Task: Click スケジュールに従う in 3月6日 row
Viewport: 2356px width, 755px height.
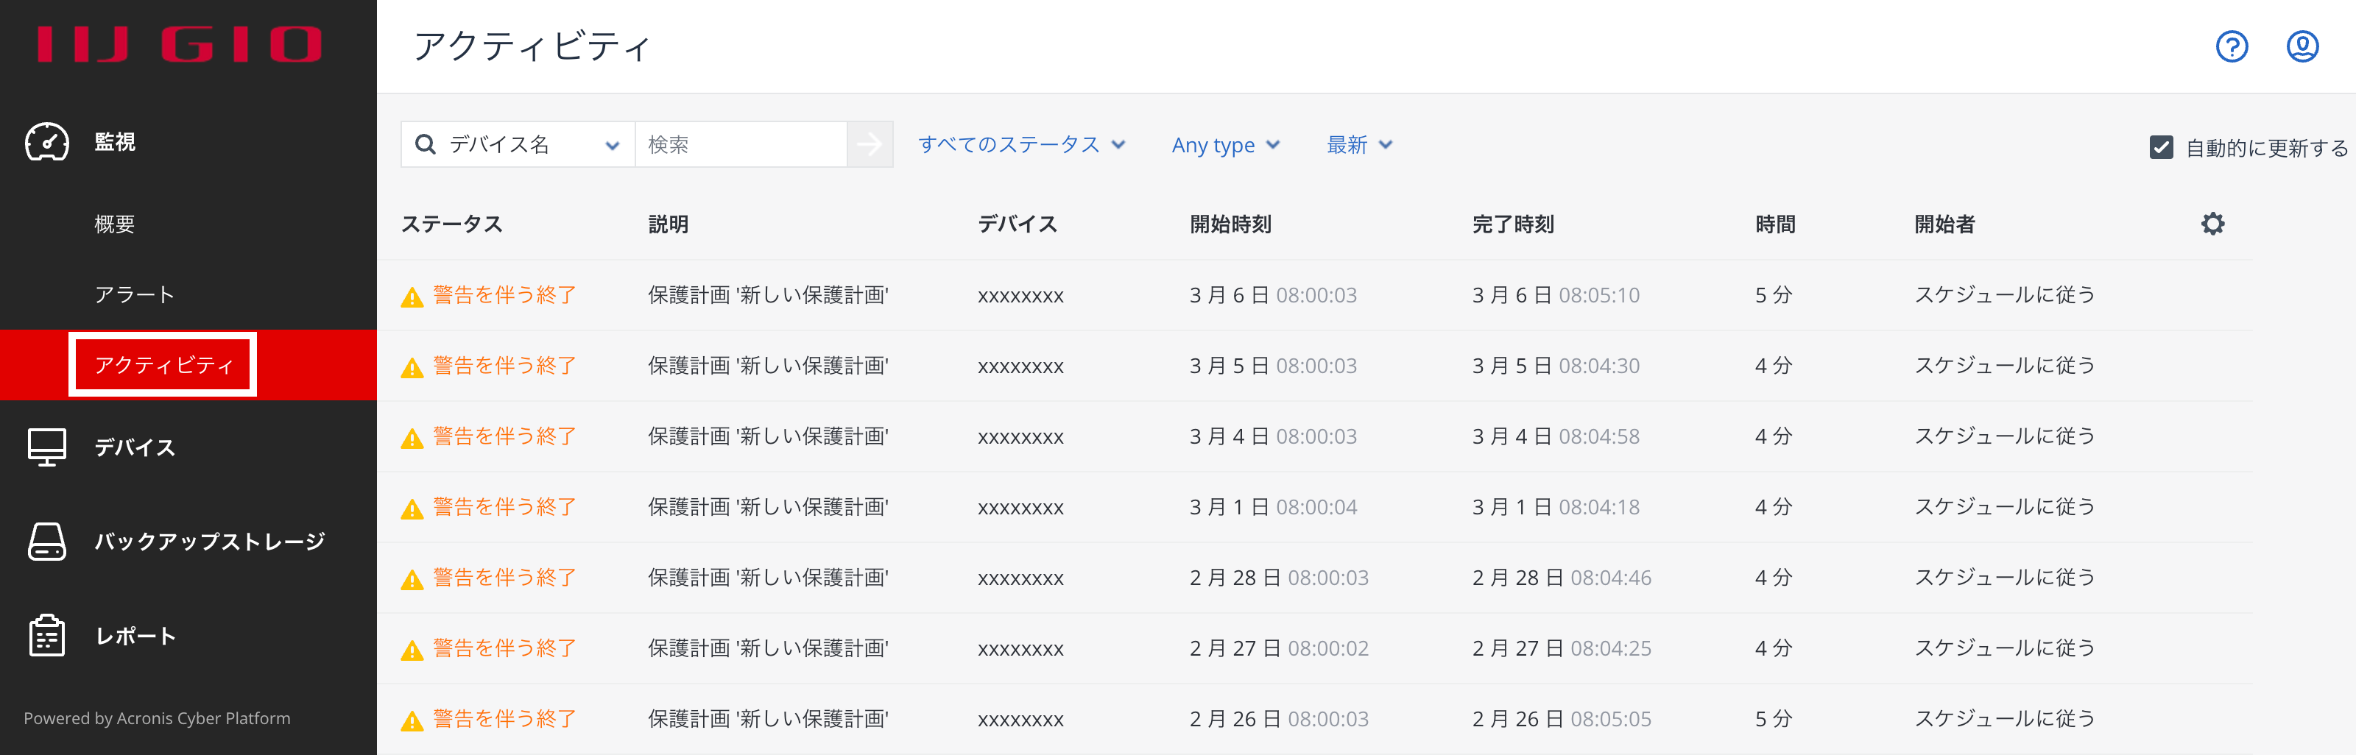Action: [2005, 294]
